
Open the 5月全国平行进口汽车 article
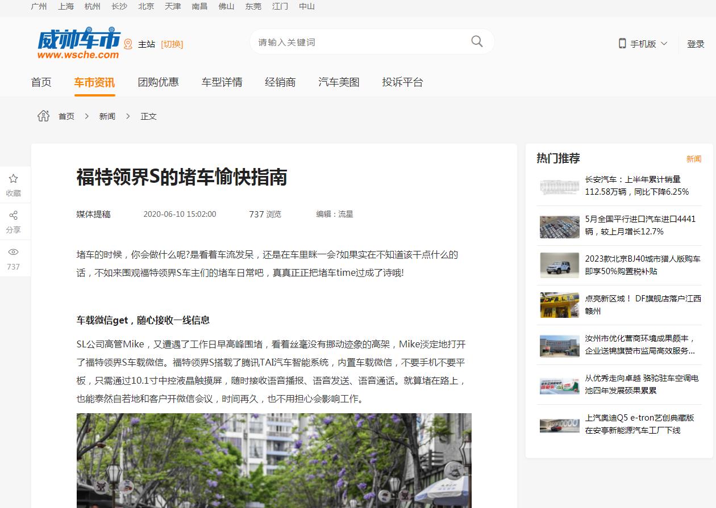640,225
